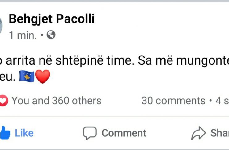Click the red heart emoji in the post
This screenshot has width=229, height=150.
pyautogui.click(x=42, y=77)
